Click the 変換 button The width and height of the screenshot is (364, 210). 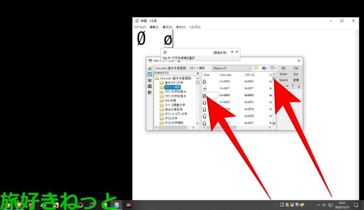coord(296,80)
